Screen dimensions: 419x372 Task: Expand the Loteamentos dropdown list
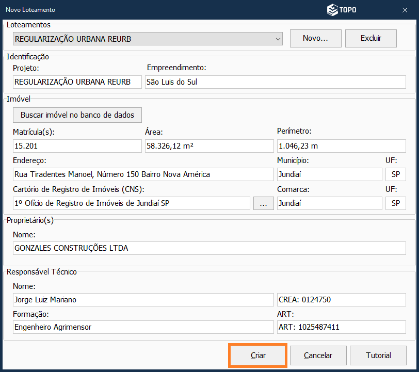[x=278, y=39]
